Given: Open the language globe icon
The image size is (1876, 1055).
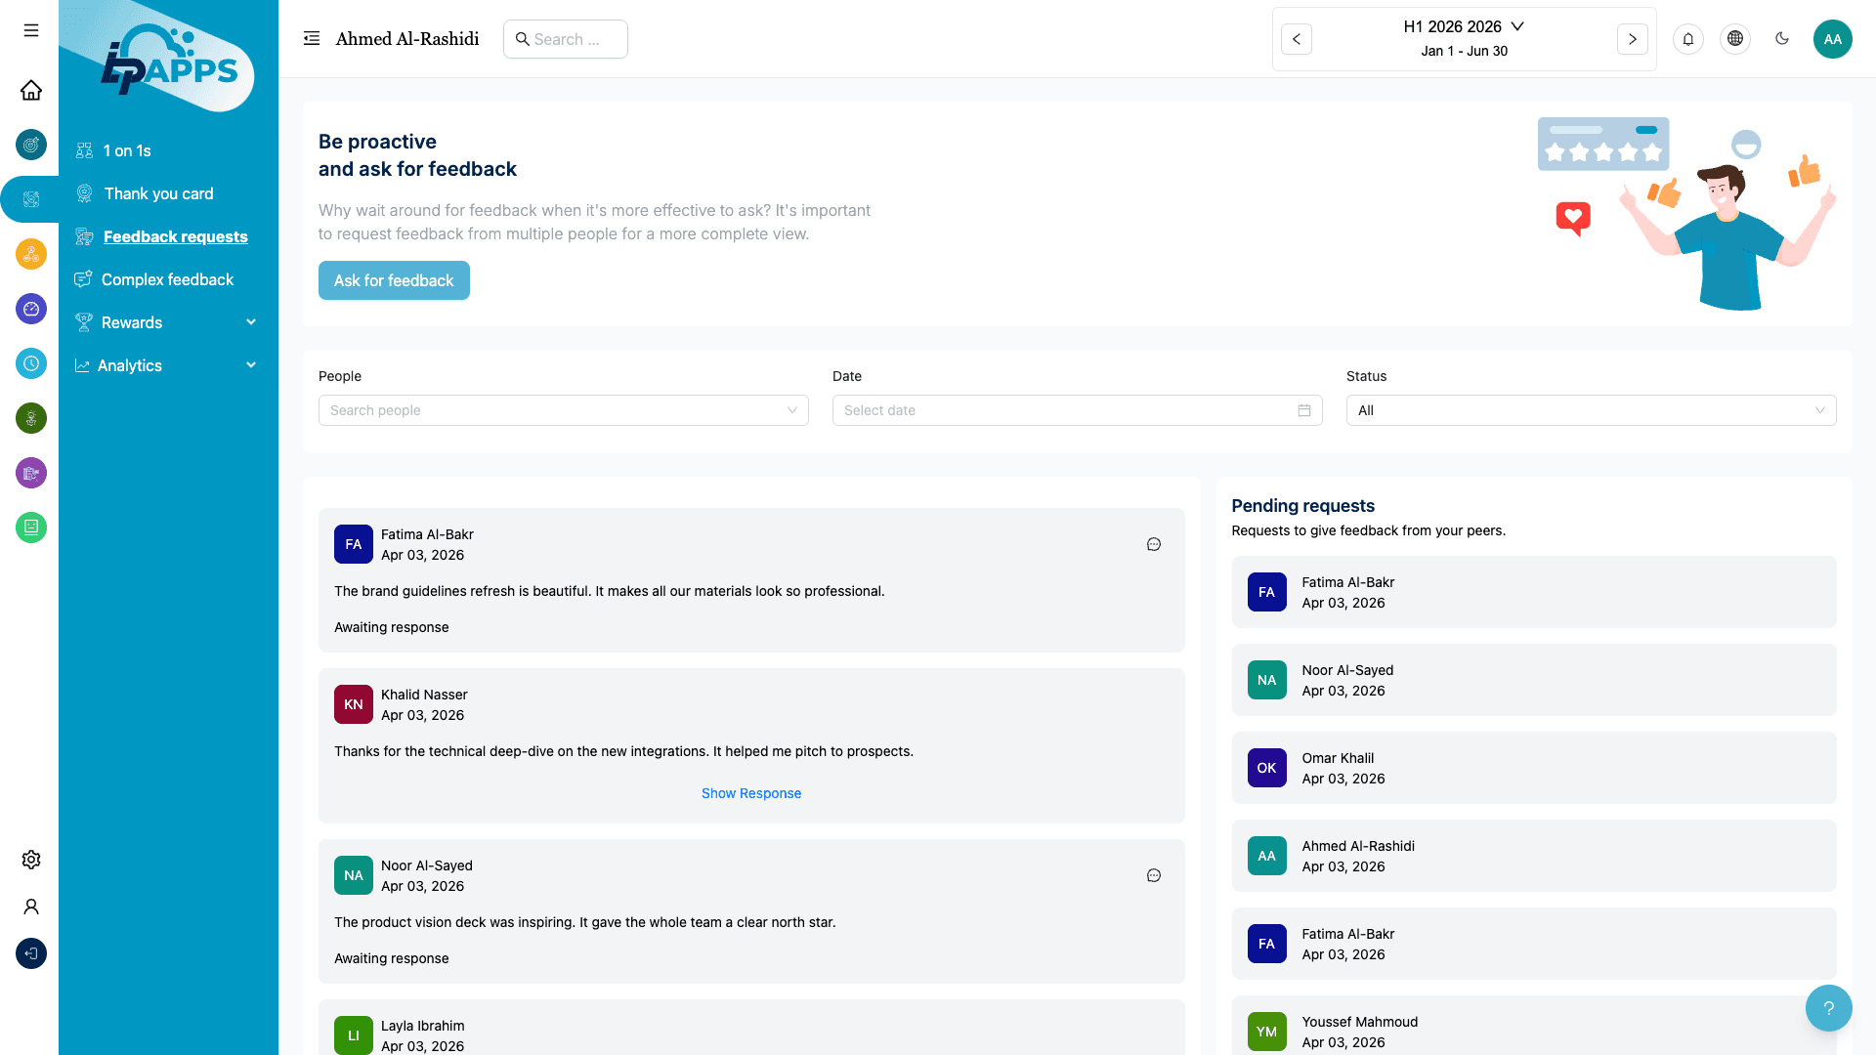Looking at the screenshot, I should point(1735,39).
